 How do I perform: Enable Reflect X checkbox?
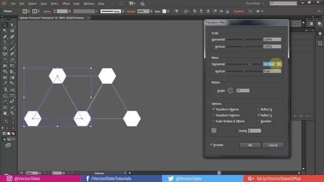tap(258, 109)
